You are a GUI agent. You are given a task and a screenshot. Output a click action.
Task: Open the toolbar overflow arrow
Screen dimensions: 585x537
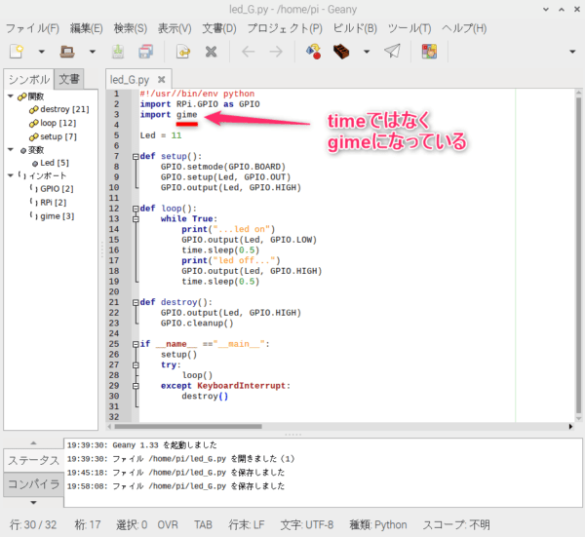(x=572, y=52)
